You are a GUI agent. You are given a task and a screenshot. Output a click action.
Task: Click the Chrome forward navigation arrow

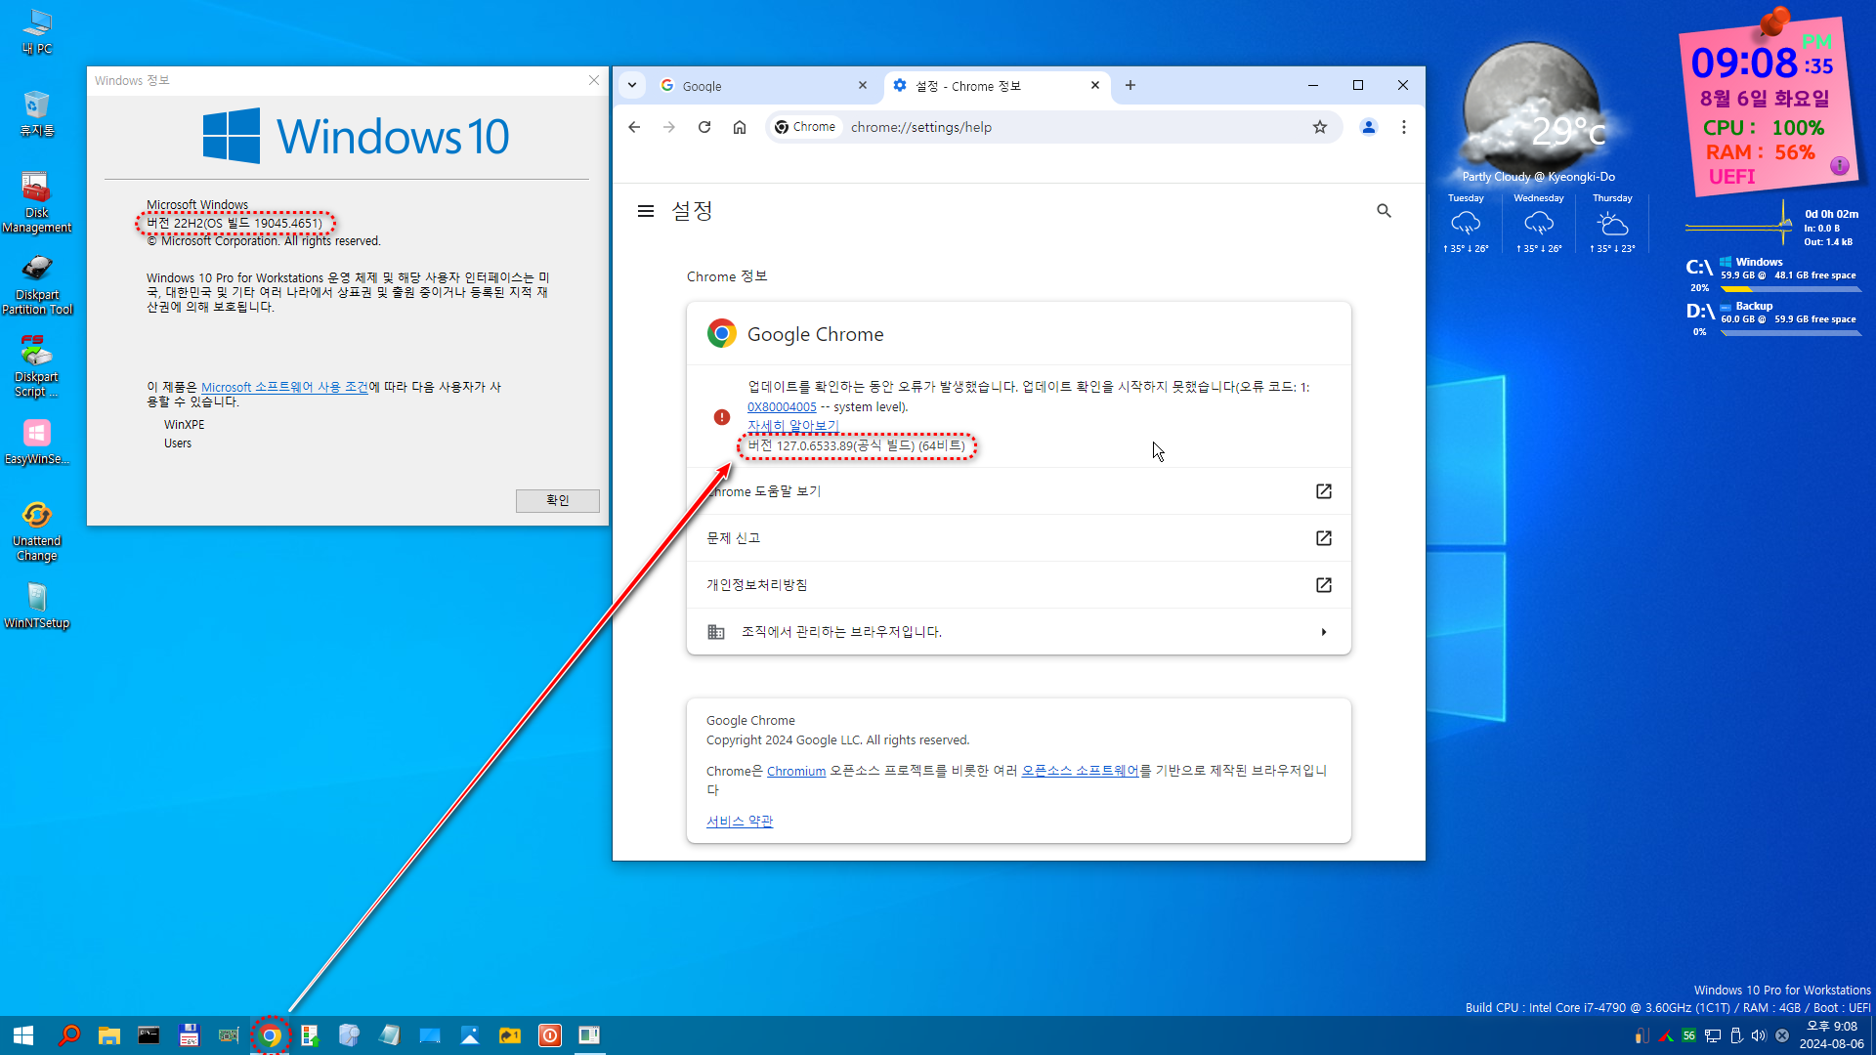pyautogui.click(x=669, y=127)
